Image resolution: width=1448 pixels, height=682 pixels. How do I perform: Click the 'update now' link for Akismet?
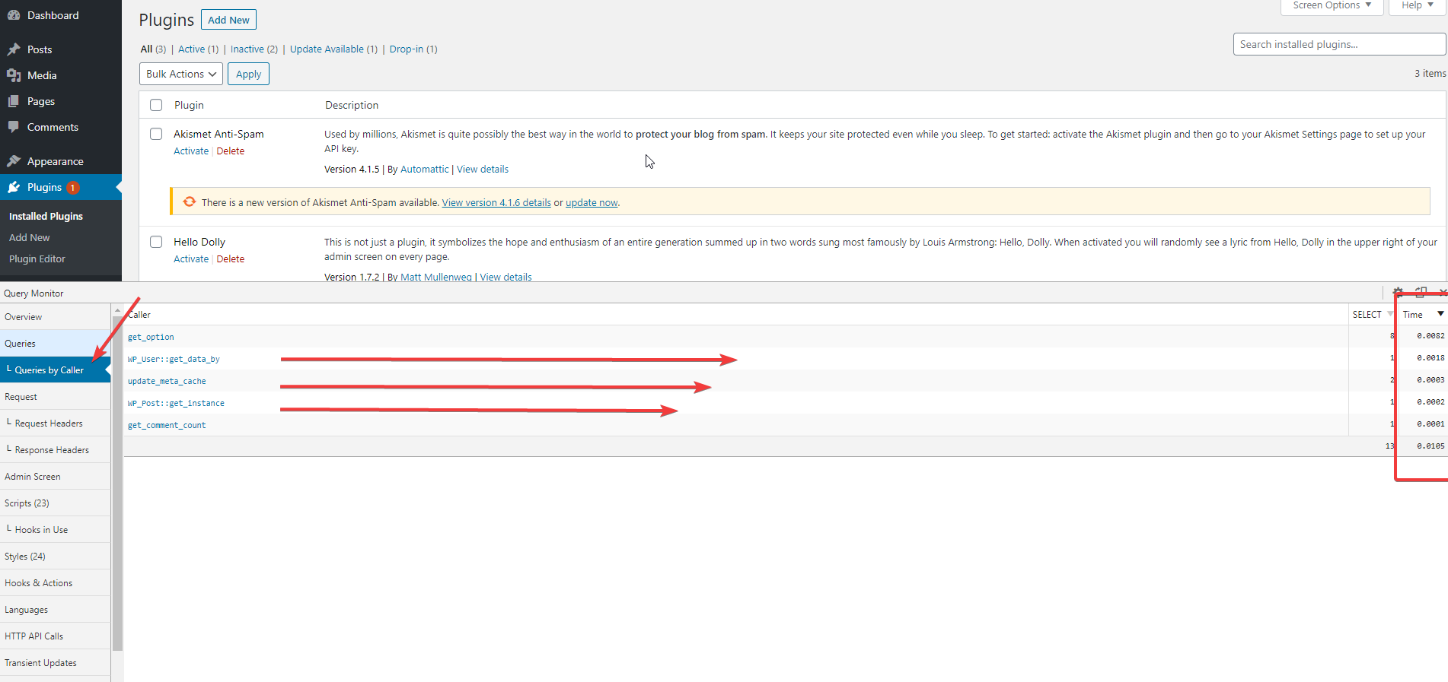(x=592, y=203)
